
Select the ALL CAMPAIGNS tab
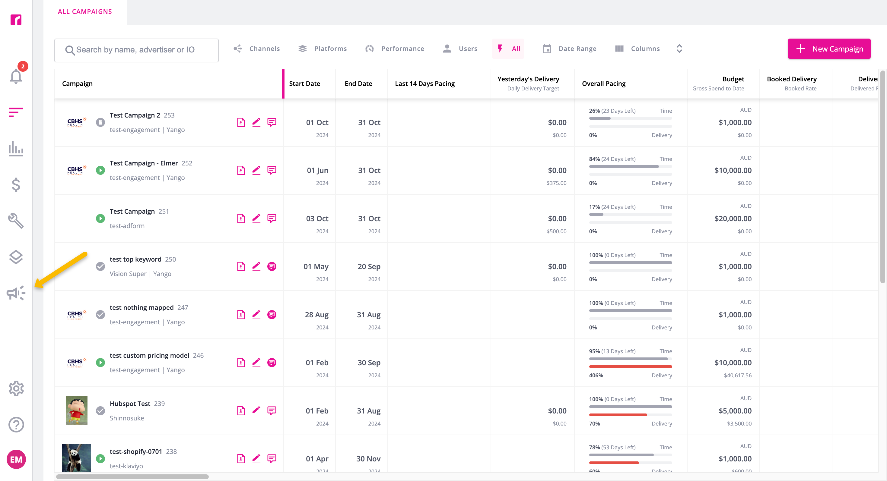pyautogui.click(x=85, y=12)
